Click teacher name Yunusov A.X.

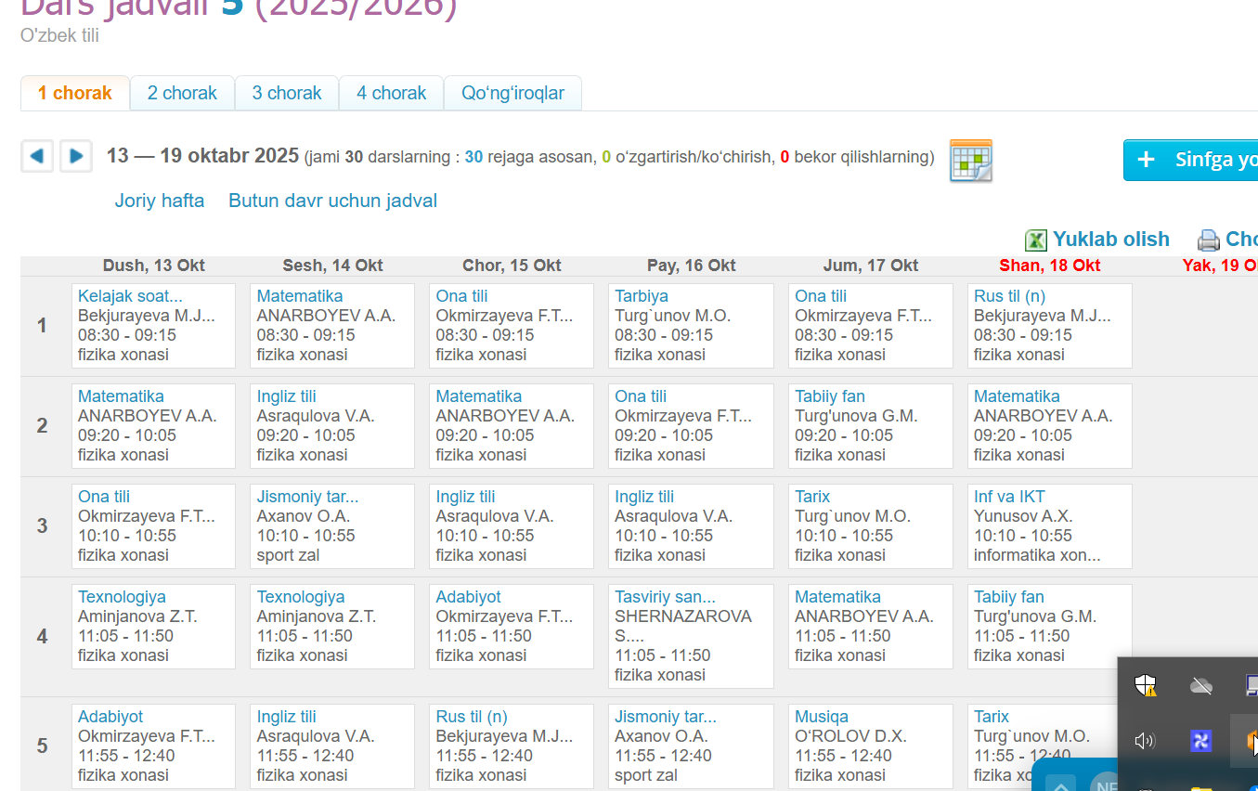(1023, 516)
